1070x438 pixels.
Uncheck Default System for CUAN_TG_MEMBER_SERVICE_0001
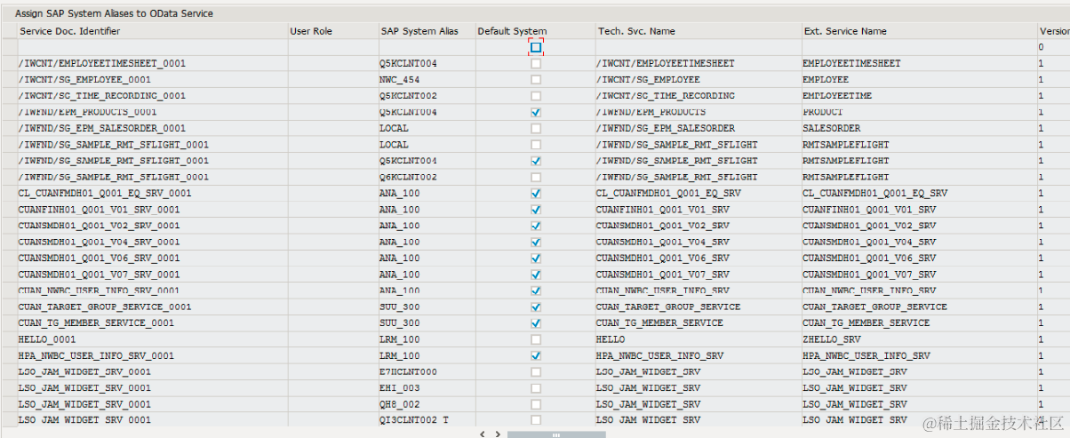536,323
